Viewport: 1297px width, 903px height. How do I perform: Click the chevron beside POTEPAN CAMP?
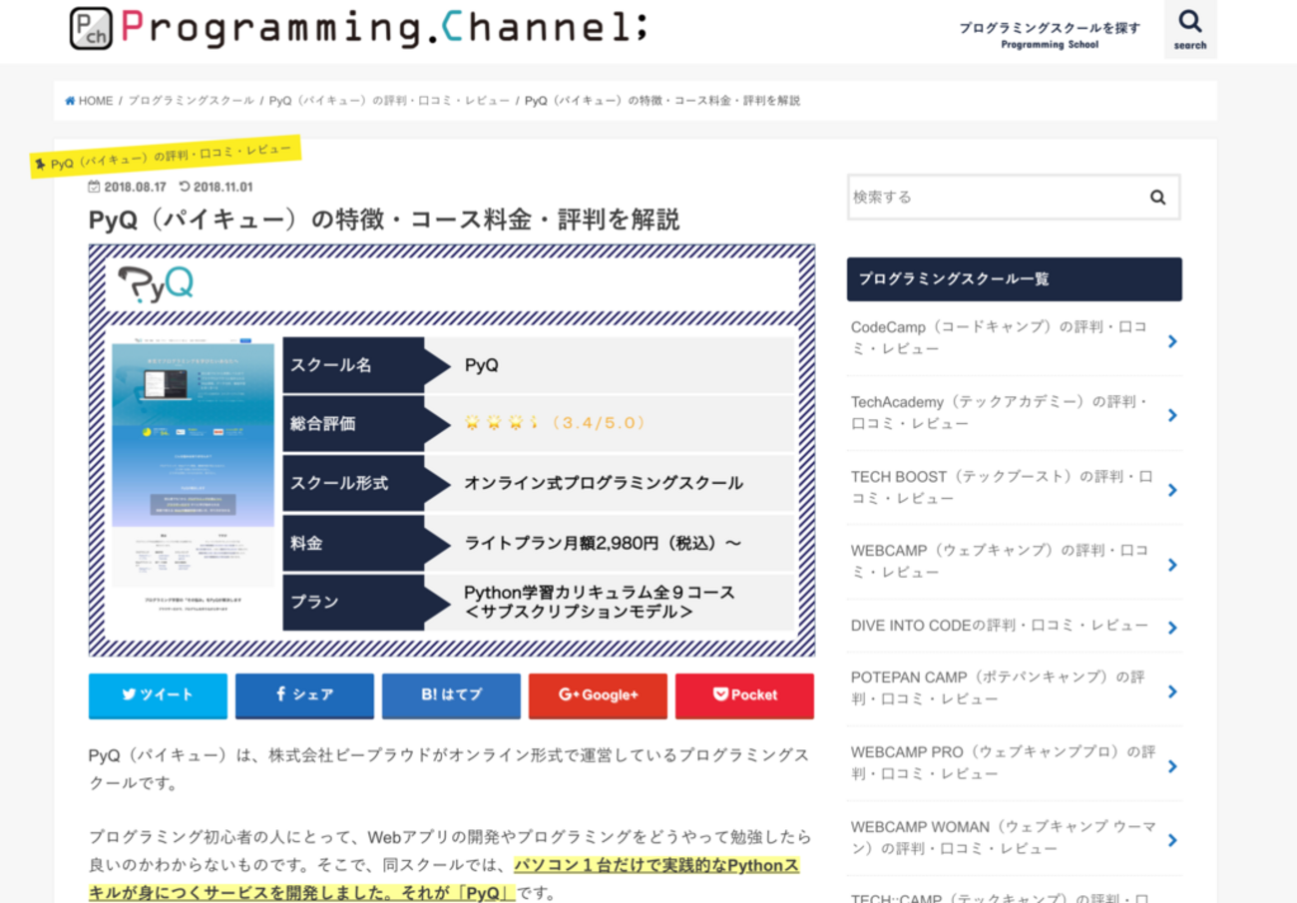click(1172, 691)
